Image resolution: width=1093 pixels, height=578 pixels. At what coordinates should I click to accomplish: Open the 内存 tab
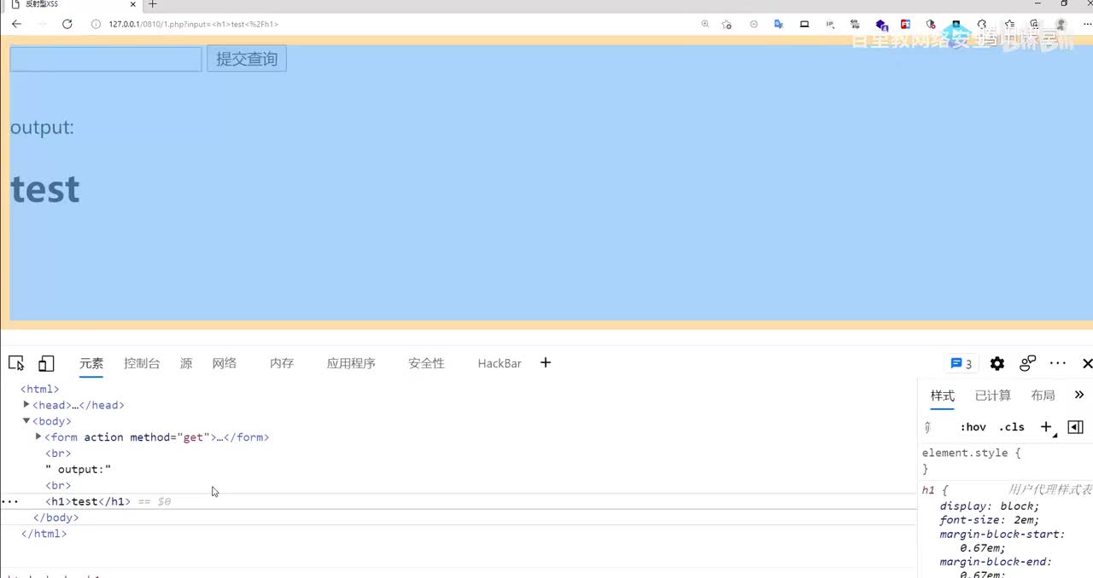[x=282, y=363]
